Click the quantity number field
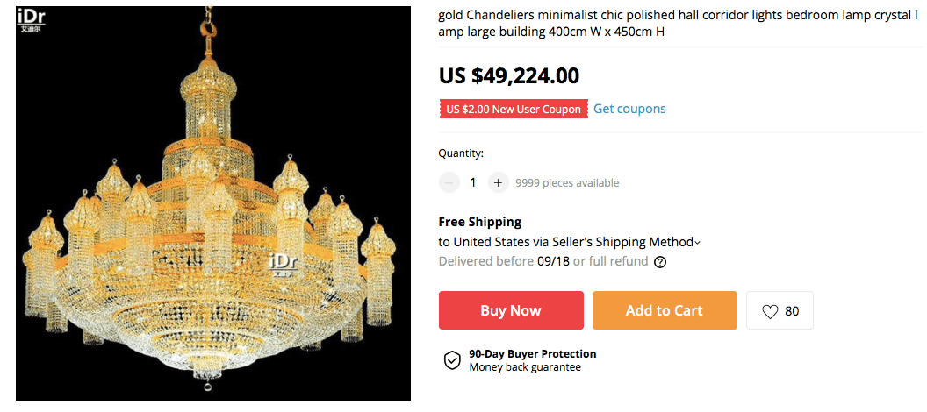The width and height of the screenshot is (927, 412). (473, 182)
